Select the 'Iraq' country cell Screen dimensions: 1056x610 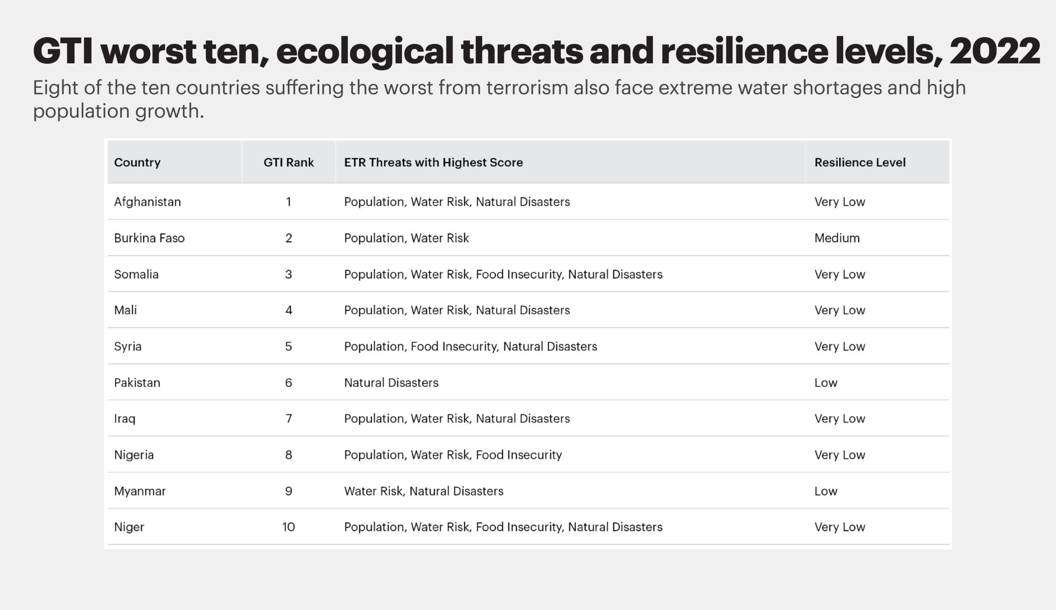(x=125, y=419)
